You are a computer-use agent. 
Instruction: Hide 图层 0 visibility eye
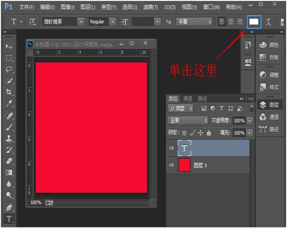point(171,165)
